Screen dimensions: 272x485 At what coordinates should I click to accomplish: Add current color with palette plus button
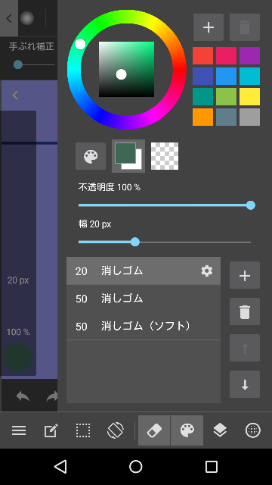click(x=209, y=27)
